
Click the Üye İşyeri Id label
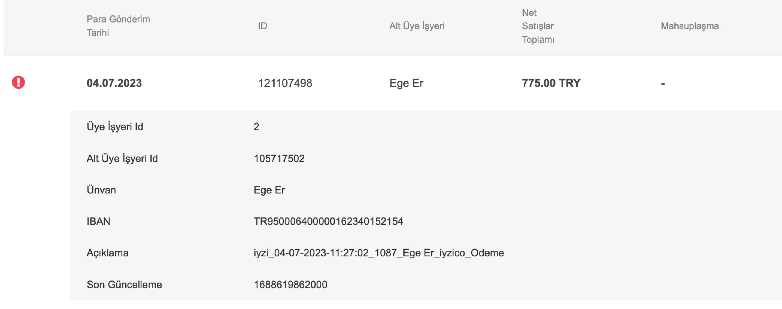[115, 127]
